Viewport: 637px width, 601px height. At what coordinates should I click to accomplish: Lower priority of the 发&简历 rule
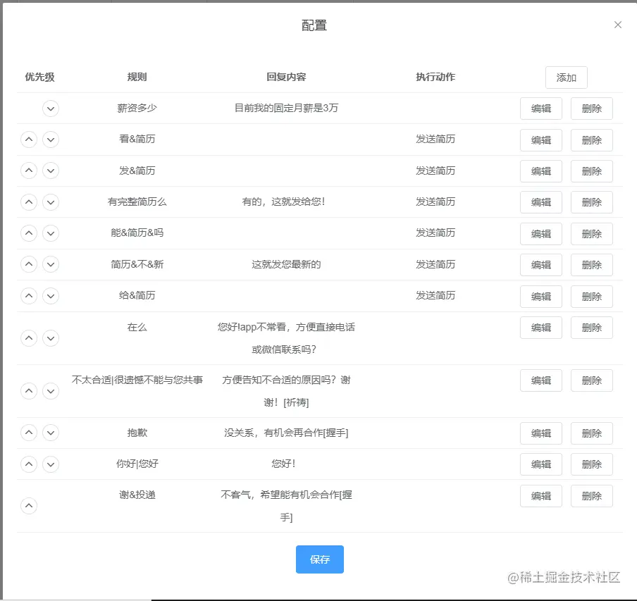point(51,171)
